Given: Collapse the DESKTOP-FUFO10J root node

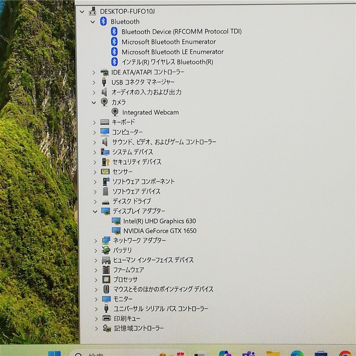Looking at the screenshot, I should 82,12.
